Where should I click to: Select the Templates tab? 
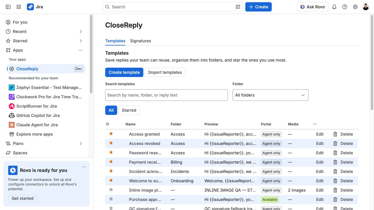pos(115,41)
